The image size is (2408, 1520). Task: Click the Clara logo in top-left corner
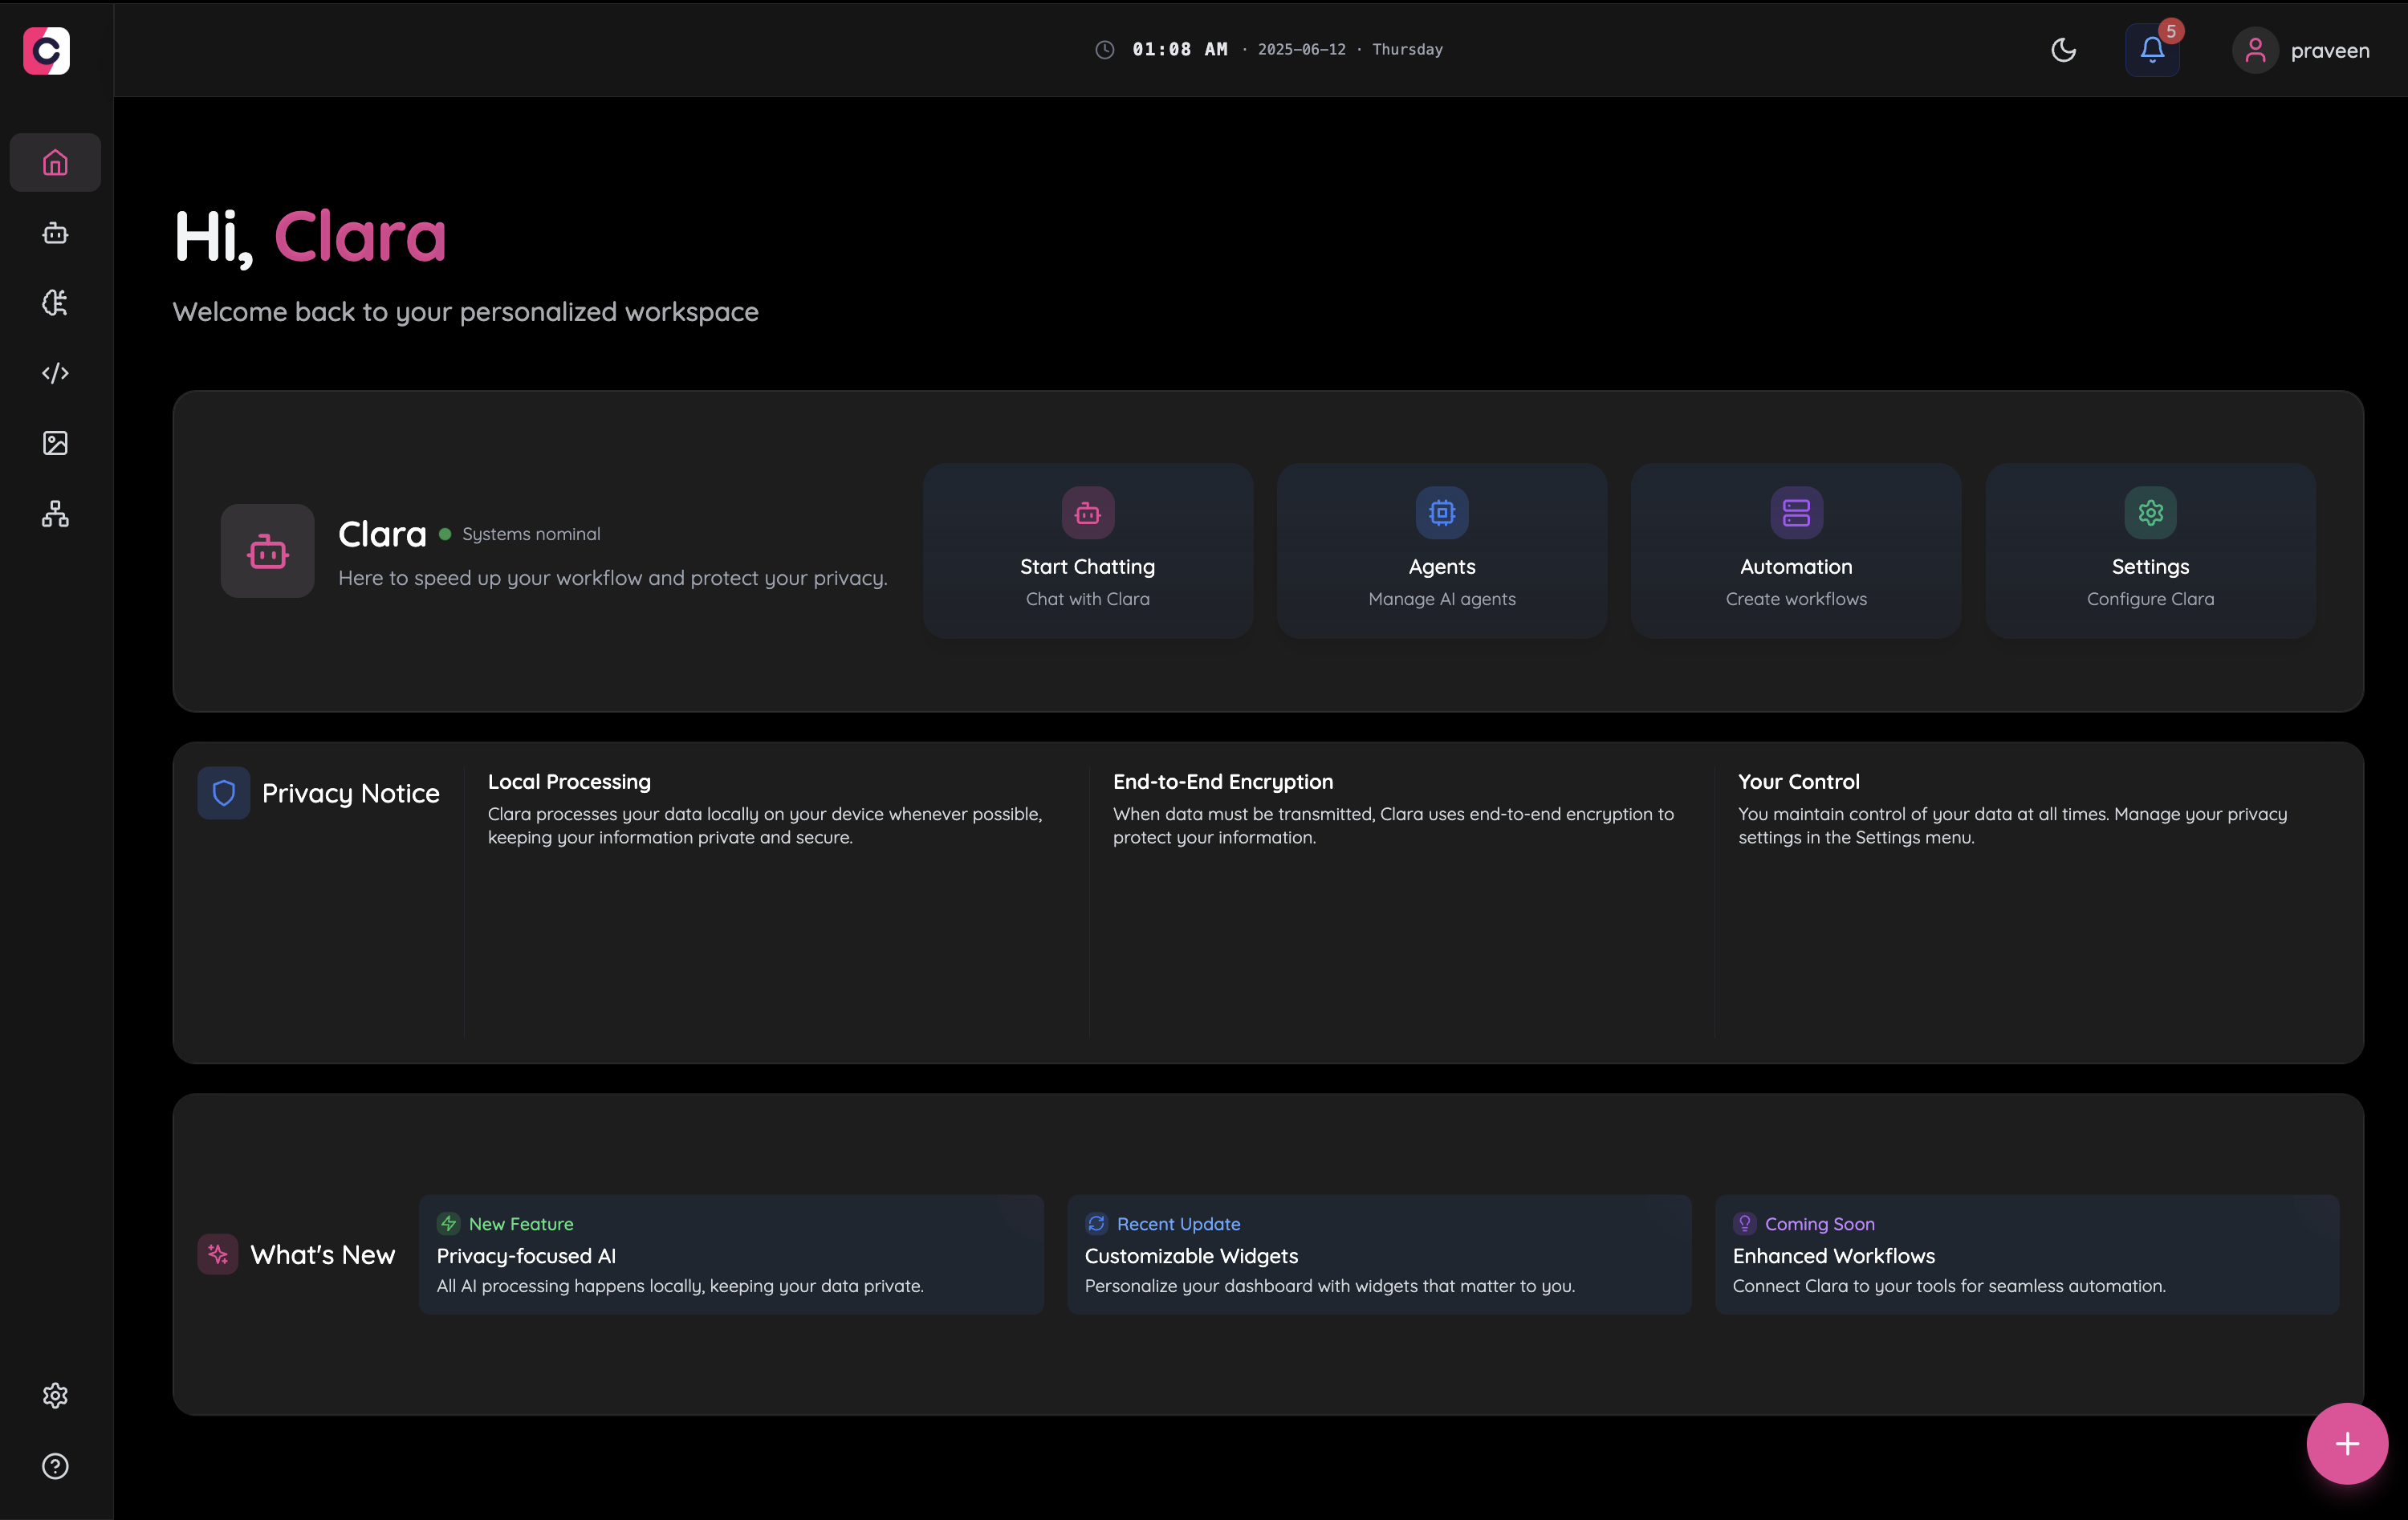[47, 50]
